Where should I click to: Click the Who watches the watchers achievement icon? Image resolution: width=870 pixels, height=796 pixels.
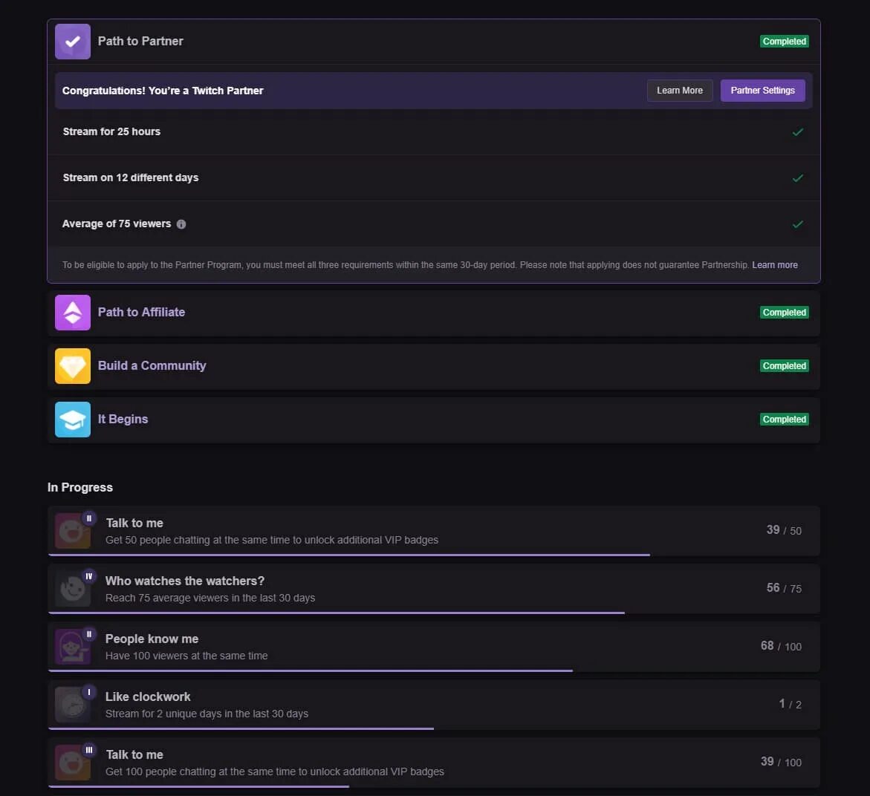point(72,589)
